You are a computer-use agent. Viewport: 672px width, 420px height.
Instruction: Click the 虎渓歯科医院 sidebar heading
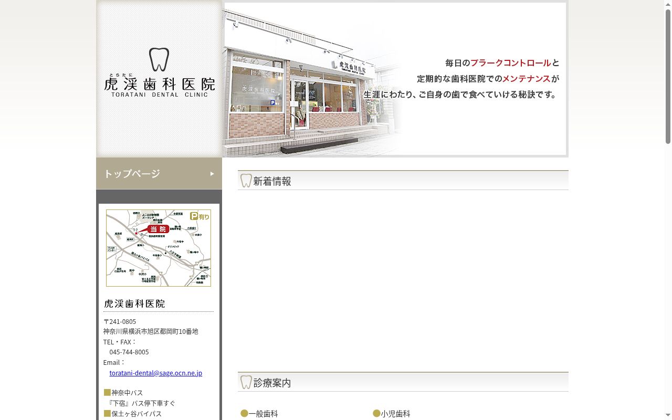[x=134, y=303]
